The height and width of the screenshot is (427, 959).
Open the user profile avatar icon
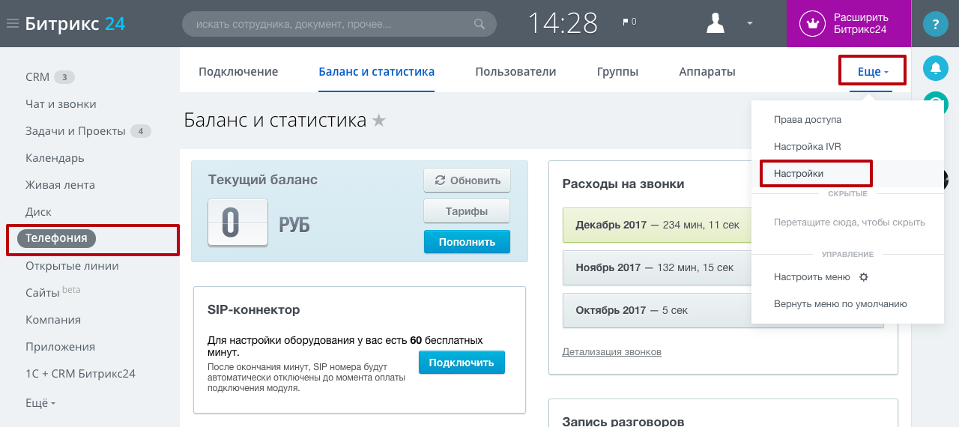tap(716, 23)
